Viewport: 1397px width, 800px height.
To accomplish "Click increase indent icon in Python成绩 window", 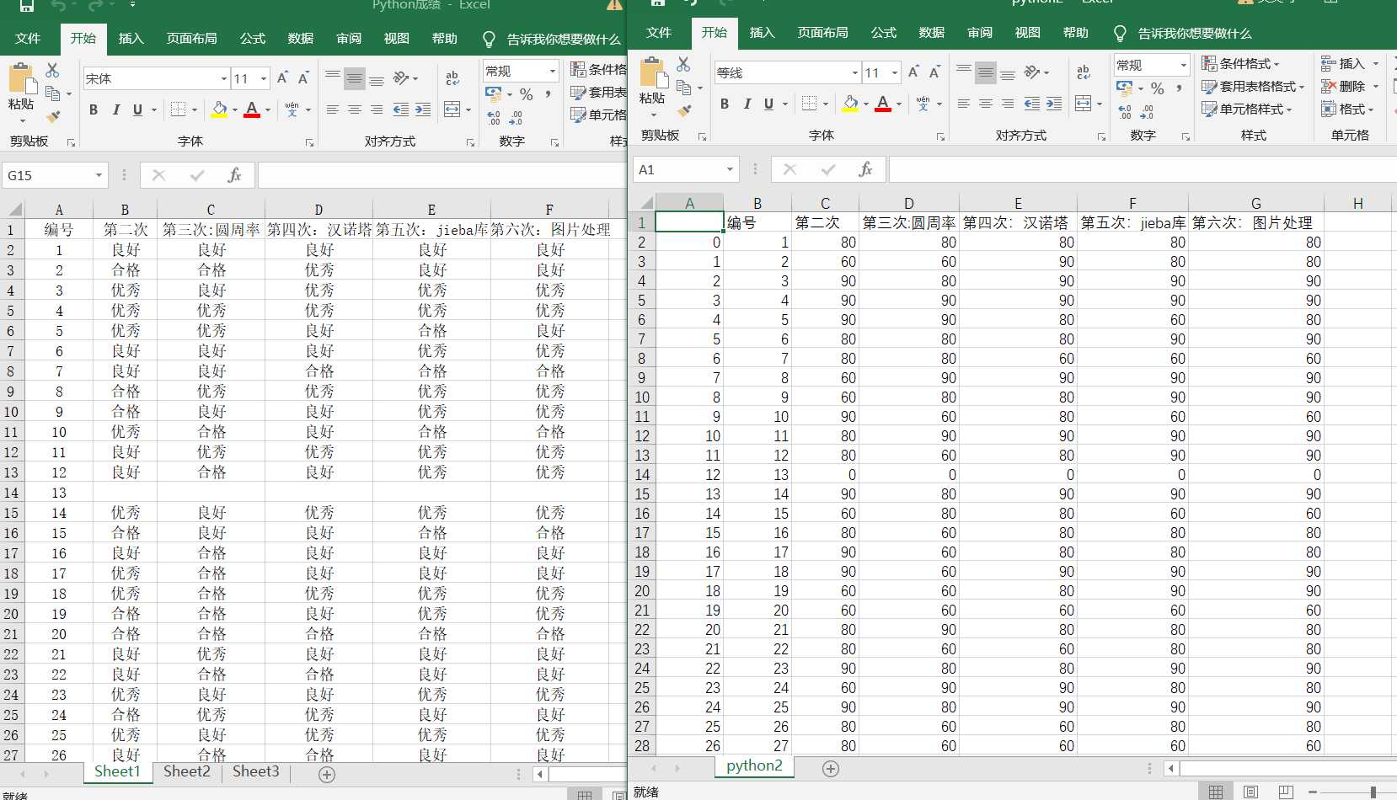I will [x=423, y=109].
